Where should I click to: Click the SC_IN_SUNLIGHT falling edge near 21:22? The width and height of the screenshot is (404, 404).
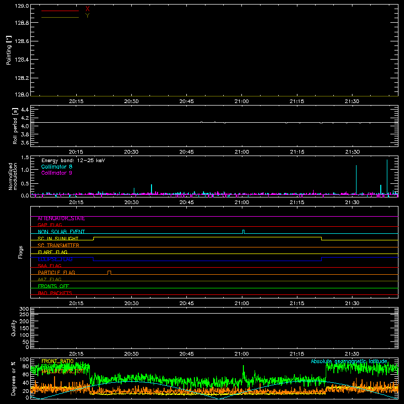pyautogui.click(x=321, y=238)
